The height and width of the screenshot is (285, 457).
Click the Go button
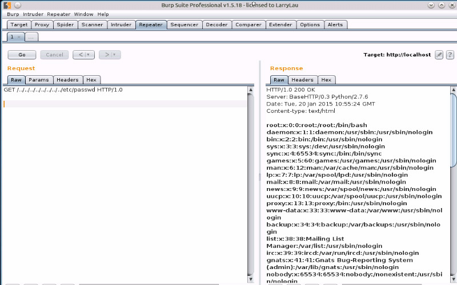click(x=22, y=55)
